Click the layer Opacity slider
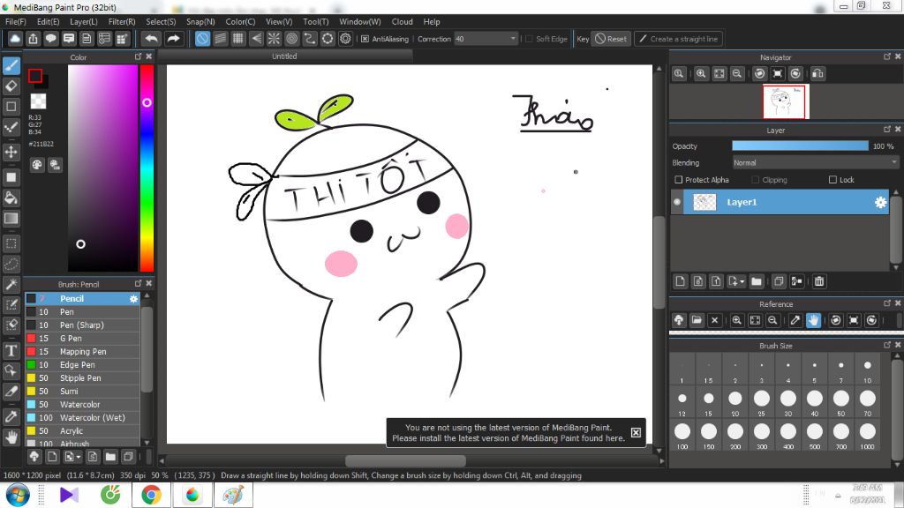This screenshot has width=904, height=508. [x=800, y=146]
